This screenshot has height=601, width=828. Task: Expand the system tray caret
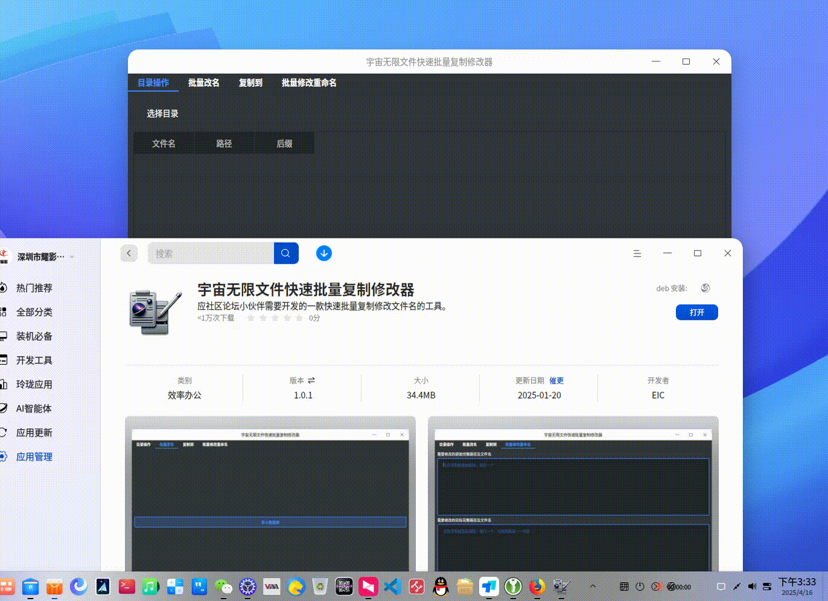point(593,587)
